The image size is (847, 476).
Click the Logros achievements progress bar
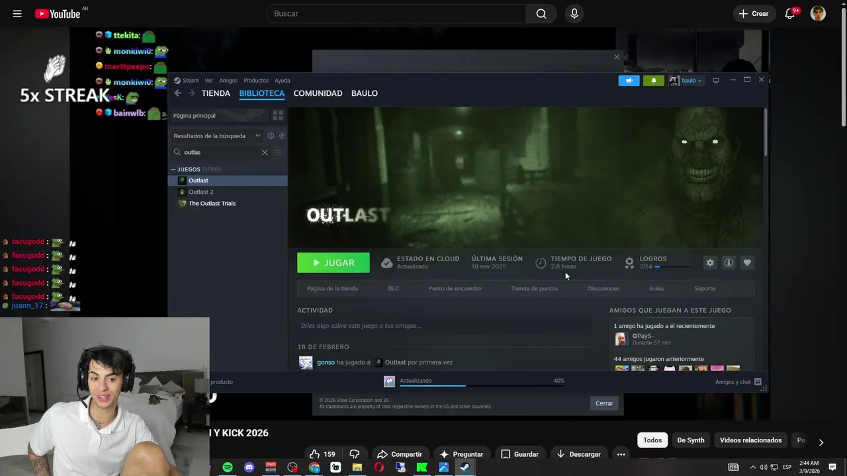click(x=673, y=266)
